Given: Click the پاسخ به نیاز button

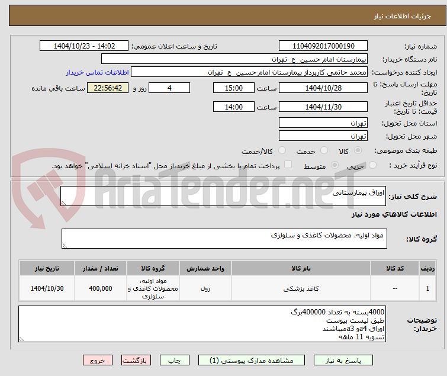Looking at the screenshot, I should 343,361.
